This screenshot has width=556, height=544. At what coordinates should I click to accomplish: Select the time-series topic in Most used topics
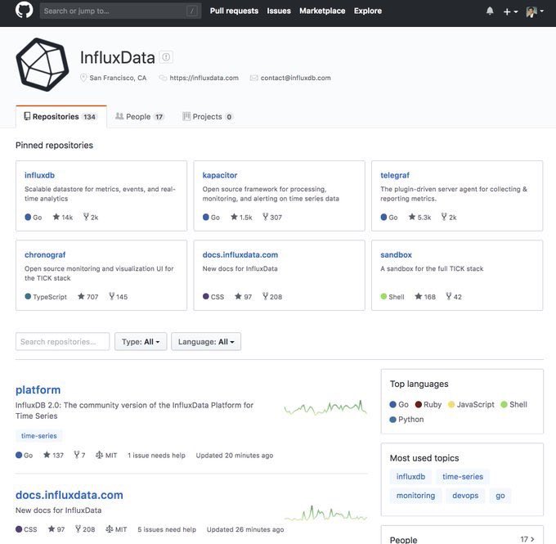(463, 476)
